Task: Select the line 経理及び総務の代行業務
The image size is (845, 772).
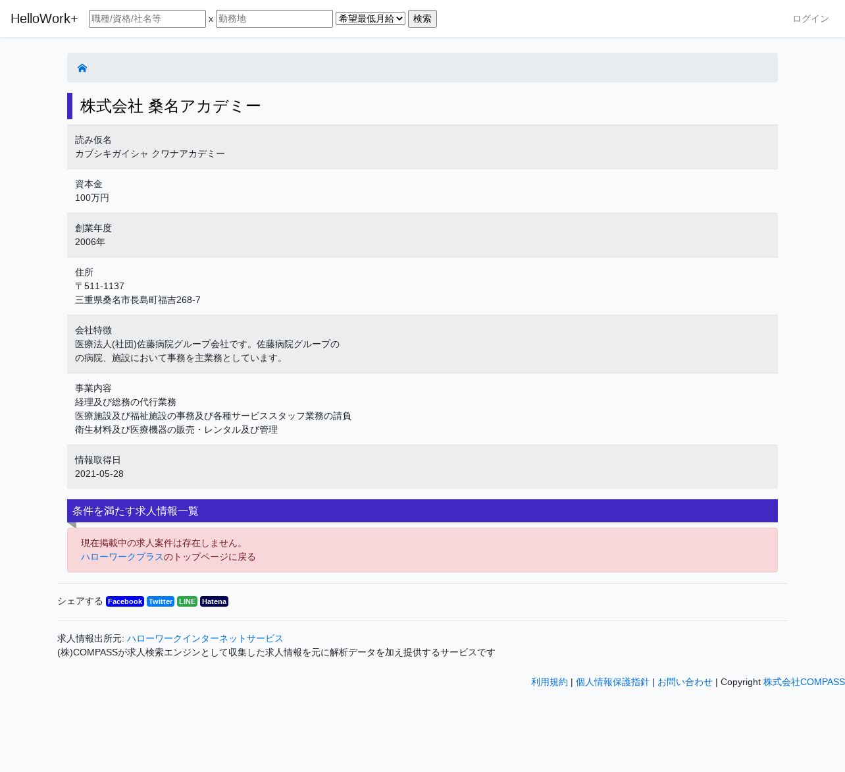Action: pyautogui.click(x=126, y=402)
